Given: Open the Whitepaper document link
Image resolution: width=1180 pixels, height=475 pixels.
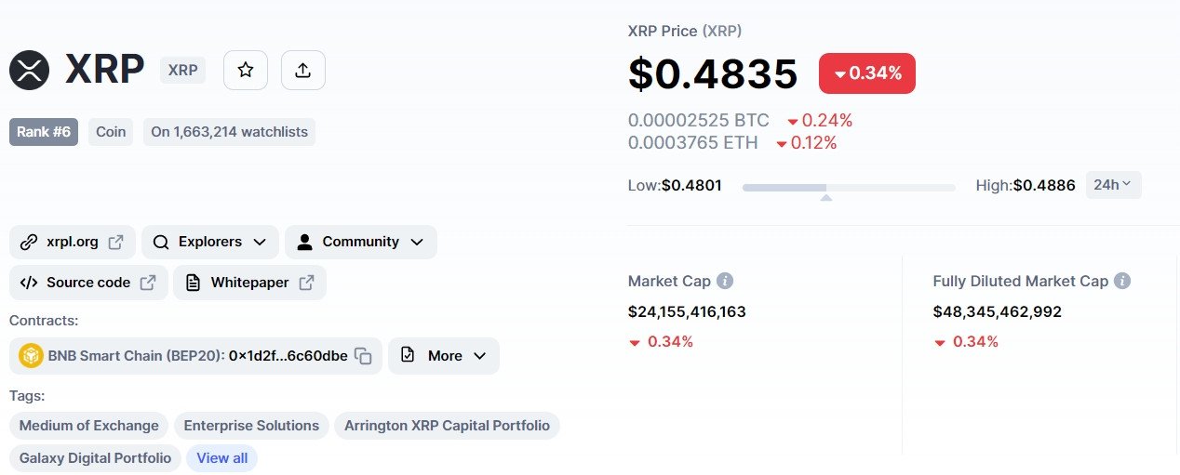Looking at the screenshot, I should click(x=249, y=283).
